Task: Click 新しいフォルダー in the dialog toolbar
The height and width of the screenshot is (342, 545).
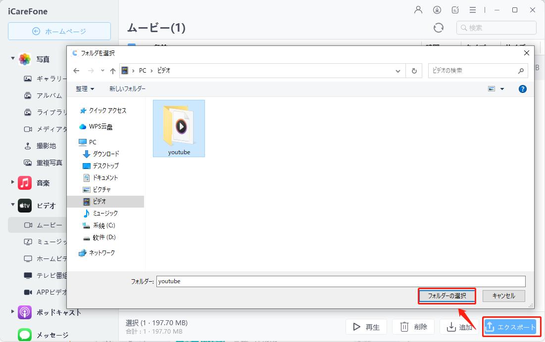Action: 128,89
